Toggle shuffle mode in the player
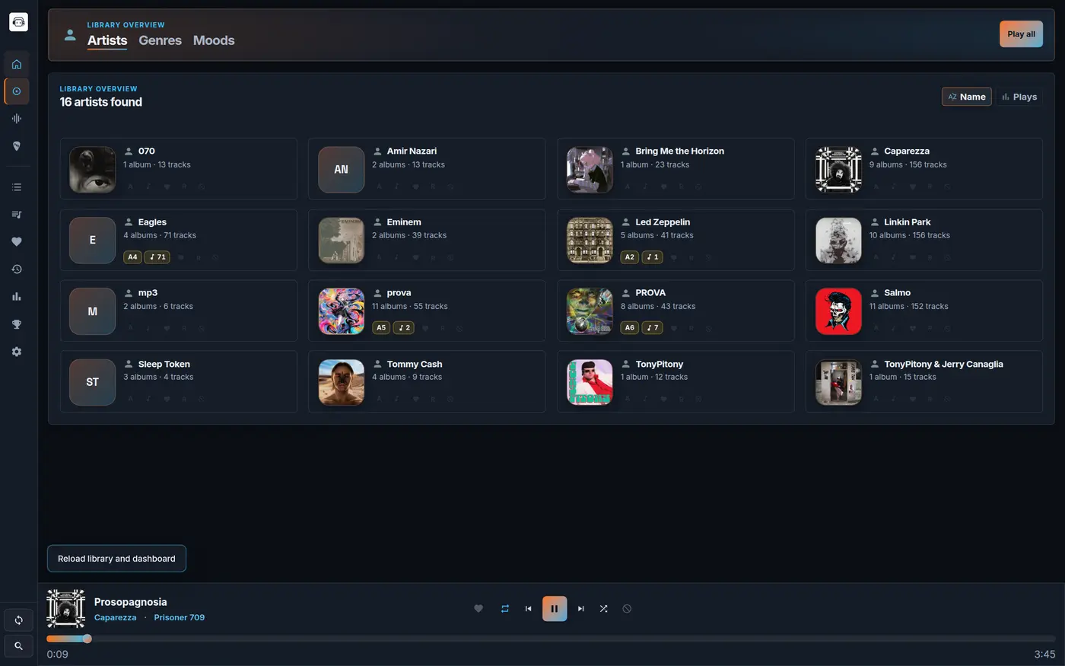 (x=603, y=608)
